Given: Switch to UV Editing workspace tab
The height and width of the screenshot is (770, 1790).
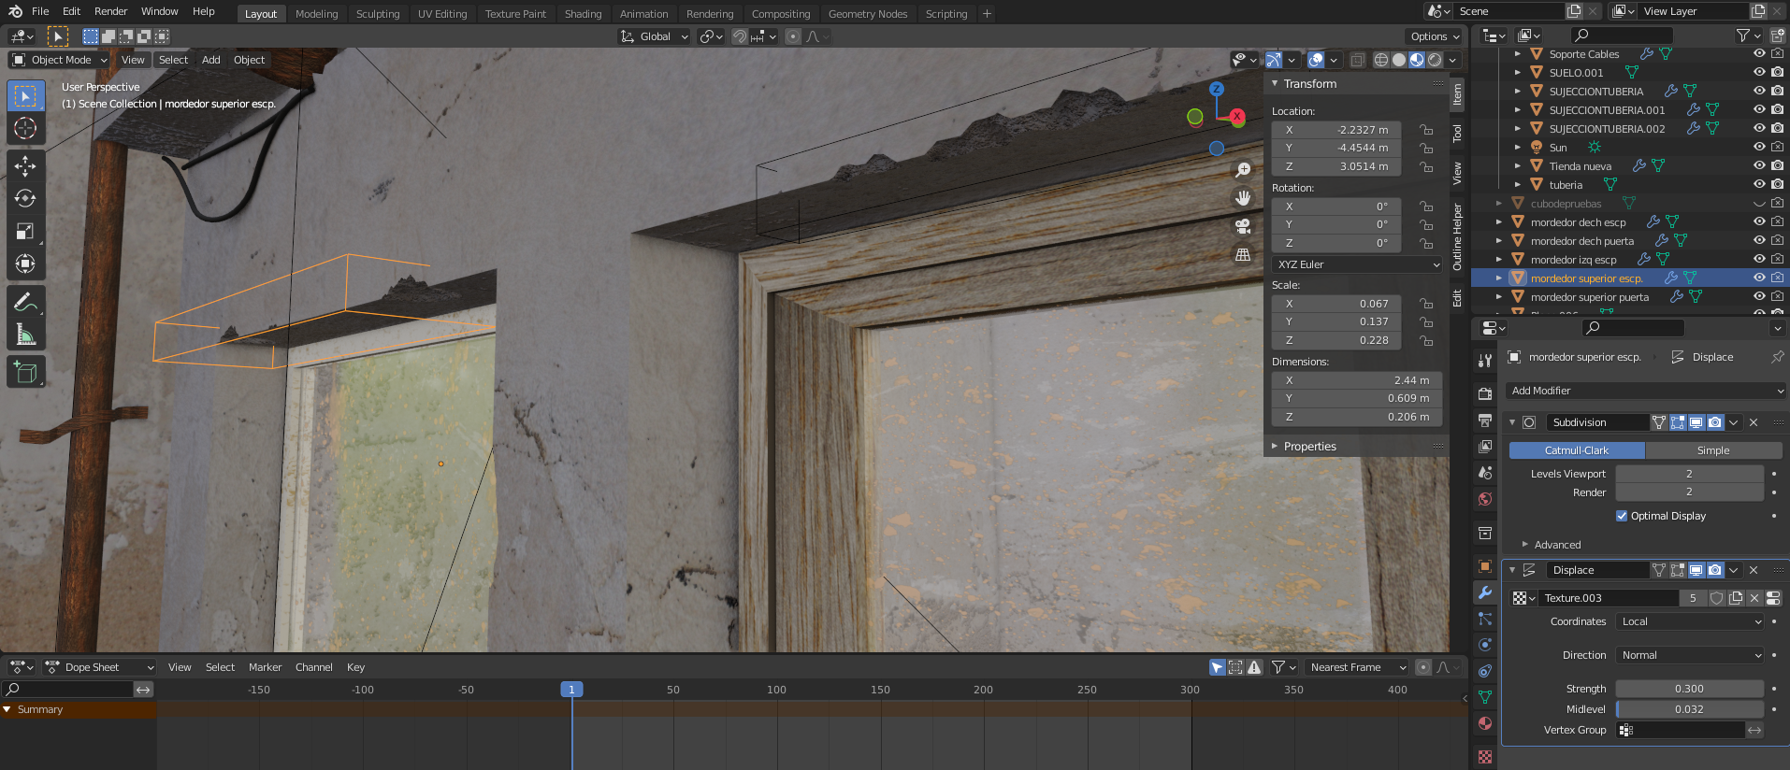Looking at the screenshot, I should [x=442, y=14].
